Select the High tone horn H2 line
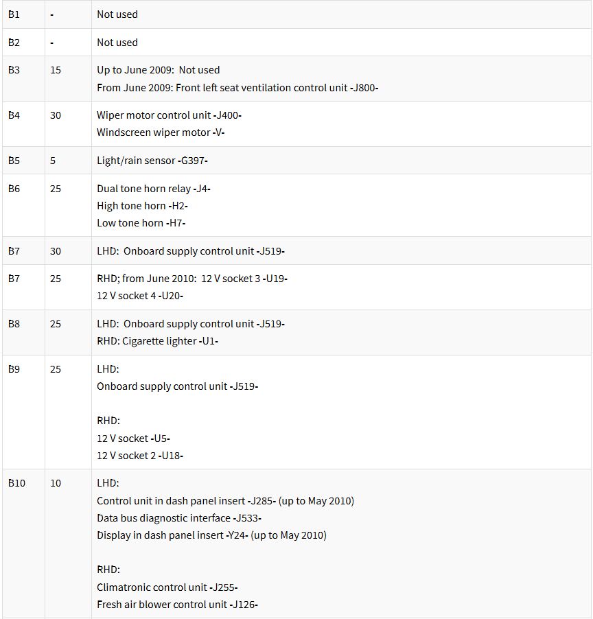 tap(142, 206)
